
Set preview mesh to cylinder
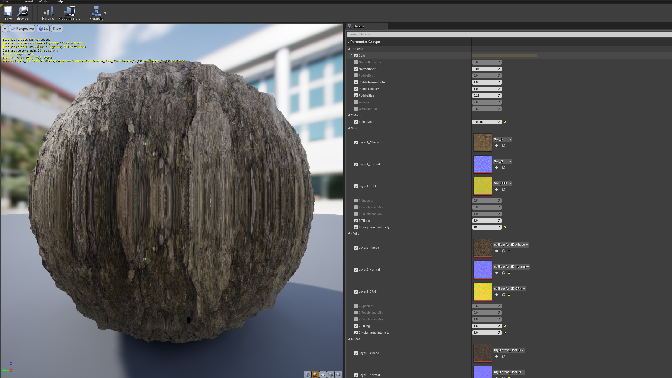click(x=307, y=374)
